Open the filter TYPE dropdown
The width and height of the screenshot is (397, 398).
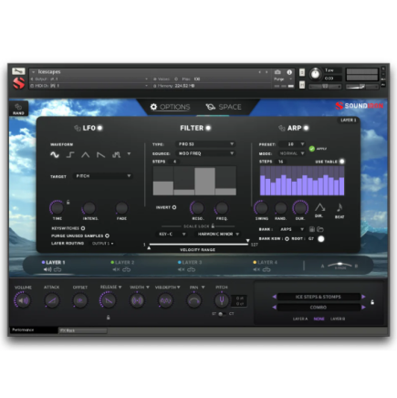pyautogui.click(x=205, y=144)
